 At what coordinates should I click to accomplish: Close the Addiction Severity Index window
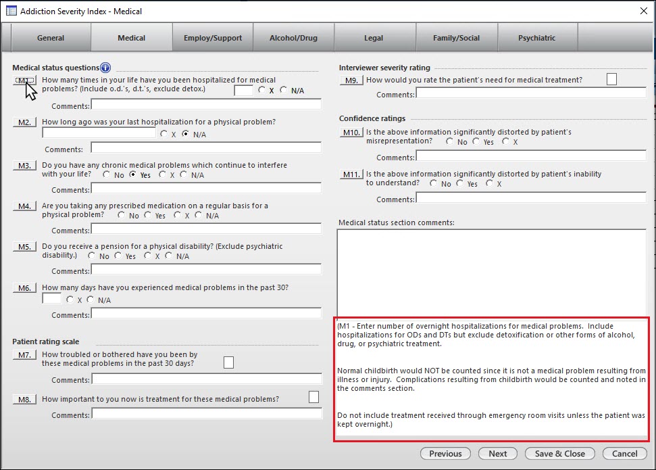(x=642, y=11)
